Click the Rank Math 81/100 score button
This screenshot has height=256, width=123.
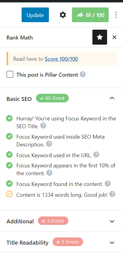click(x=90, y=15)
